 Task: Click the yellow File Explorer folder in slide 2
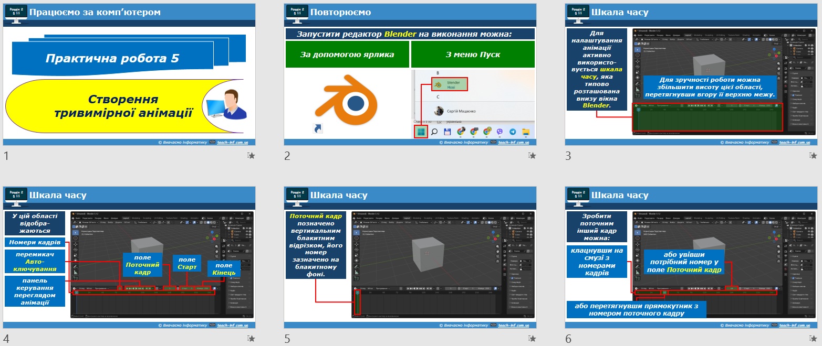tap(525, 132)
